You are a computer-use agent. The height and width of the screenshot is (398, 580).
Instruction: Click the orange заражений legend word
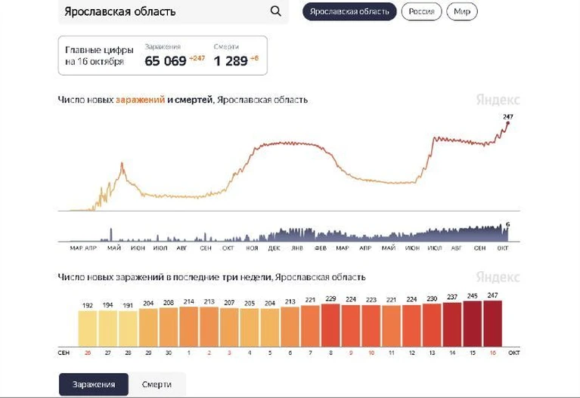coord(140,100)
